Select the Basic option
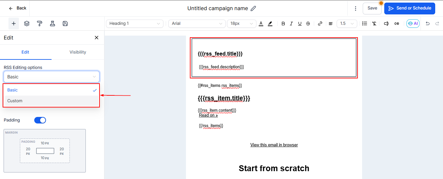The height and width of the screenshot is (179, 443). point(52,90)
